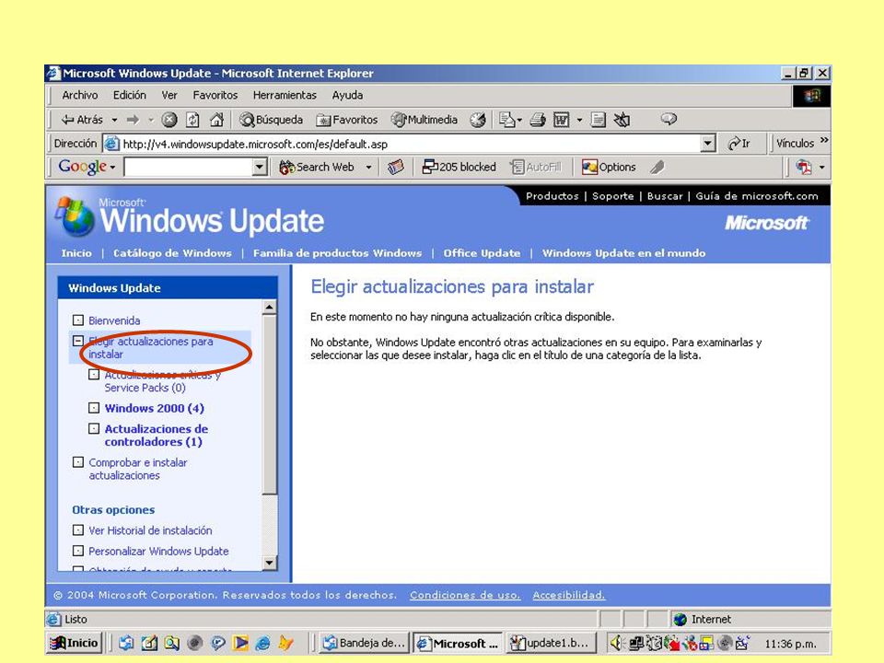The width and height of the screenshot is (884, 663).
Task: Click the Print icon in toolbar
Action: (538, 120)
